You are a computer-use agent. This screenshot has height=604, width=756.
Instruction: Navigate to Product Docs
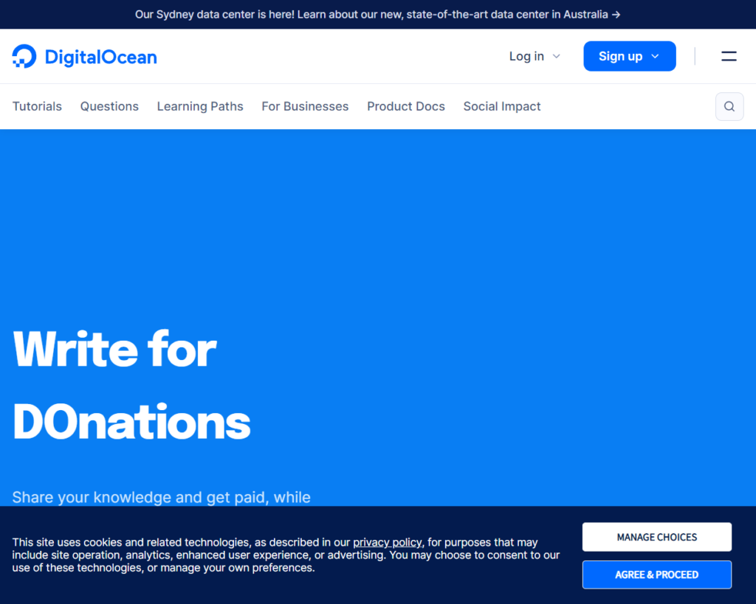coord(406,106)
